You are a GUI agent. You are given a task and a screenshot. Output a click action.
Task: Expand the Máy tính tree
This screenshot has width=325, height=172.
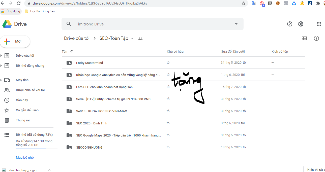(x=1, y=80)
